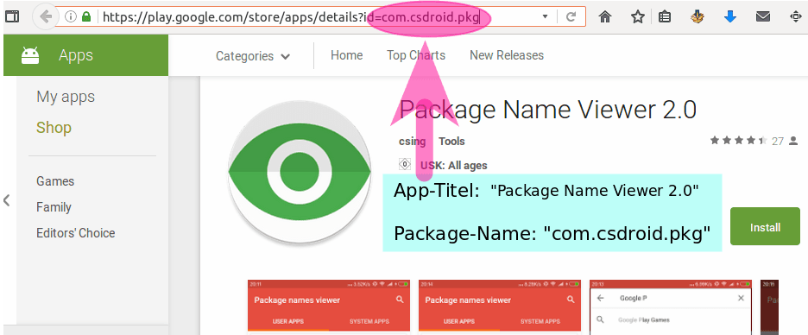808x335 pixels.
Task: Collapse sidebar with left chevron
Action: click(x=7, y=200)
